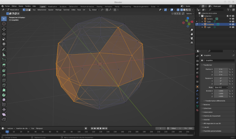This screenshot has width=236, height=139.
Task: Click the Icosphère object name field
Action: coord(220,60)
